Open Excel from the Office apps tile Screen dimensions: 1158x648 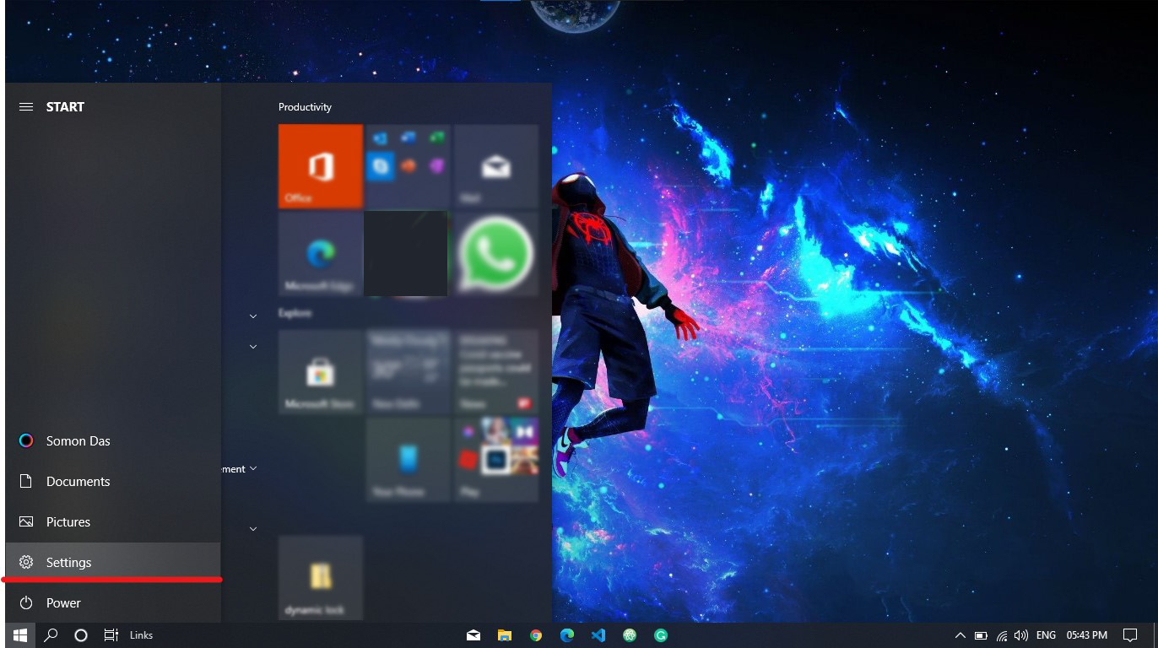(x=436, y=137)
